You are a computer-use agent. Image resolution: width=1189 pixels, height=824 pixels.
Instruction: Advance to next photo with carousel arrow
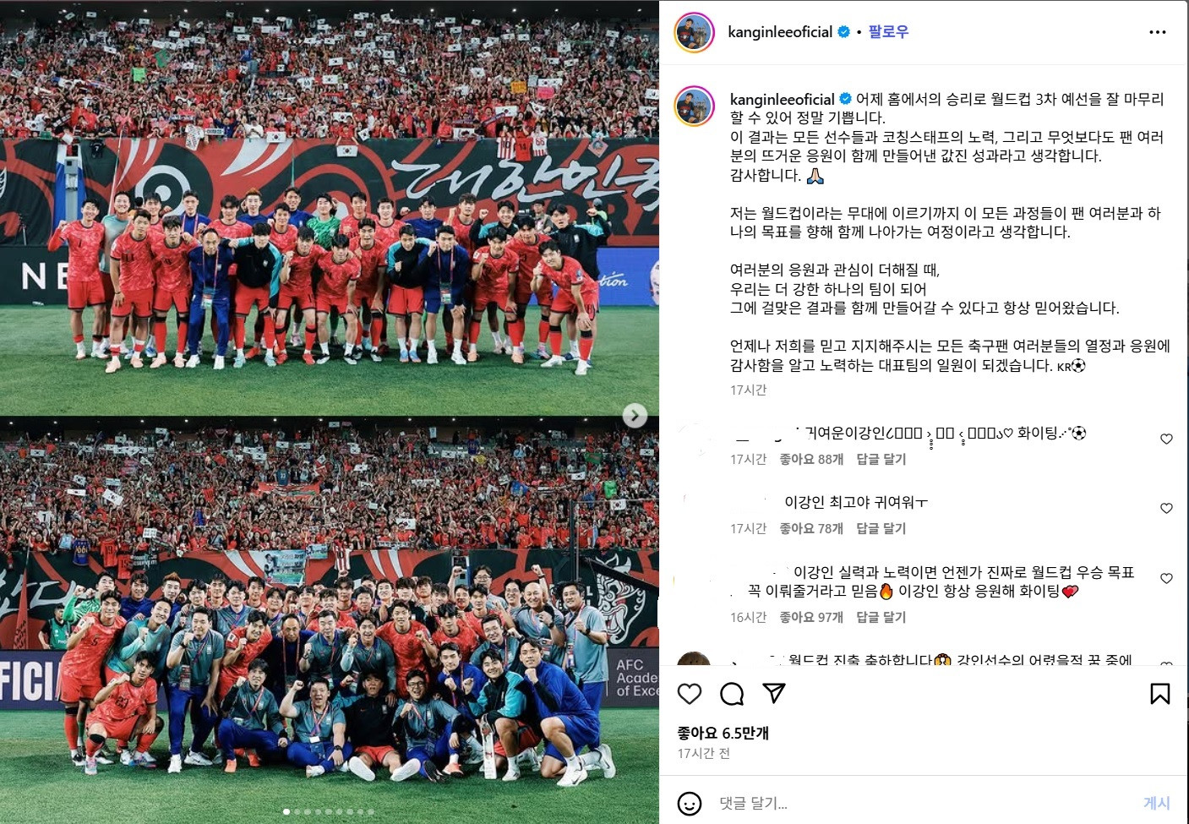(635, 415)
